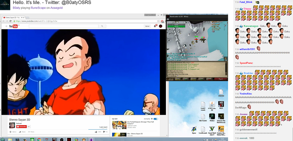Select the Public chat tab in RuneLoader

186,79
